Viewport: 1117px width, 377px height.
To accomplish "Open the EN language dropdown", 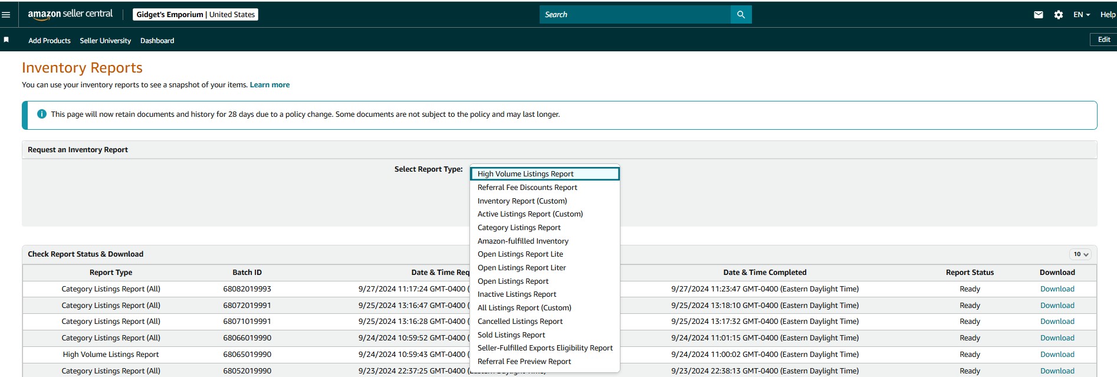I will [x=1081, y=15].
